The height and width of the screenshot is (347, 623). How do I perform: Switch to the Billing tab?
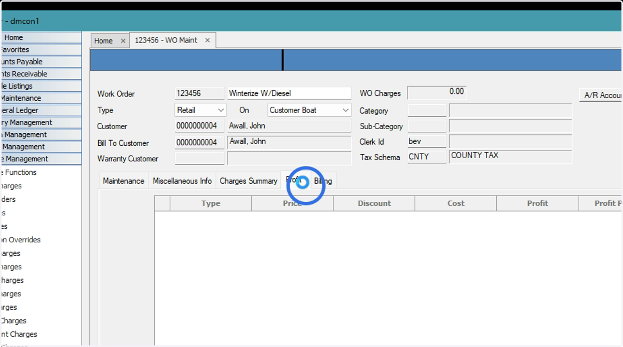pos(323,181)
